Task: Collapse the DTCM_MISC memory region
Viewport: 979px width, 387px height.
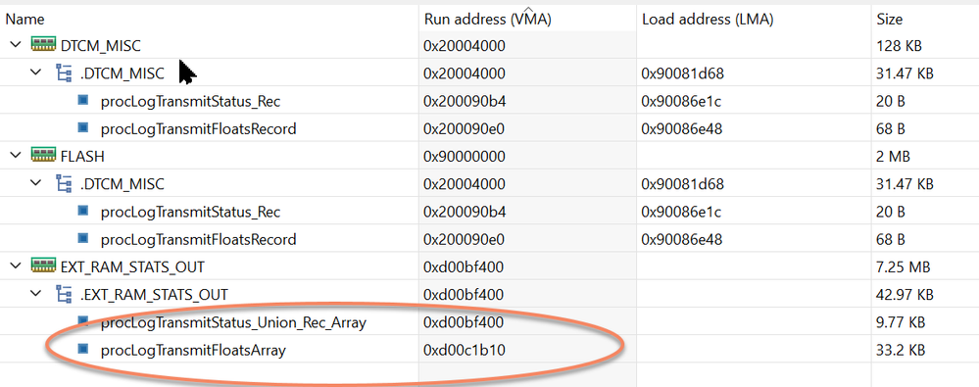Action: pos(15,45)
